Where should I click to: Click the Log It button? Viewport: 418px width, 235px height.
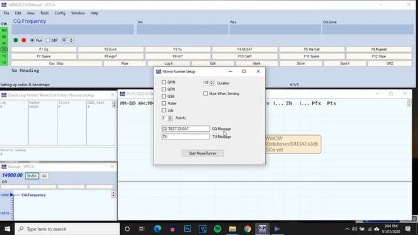169,63
